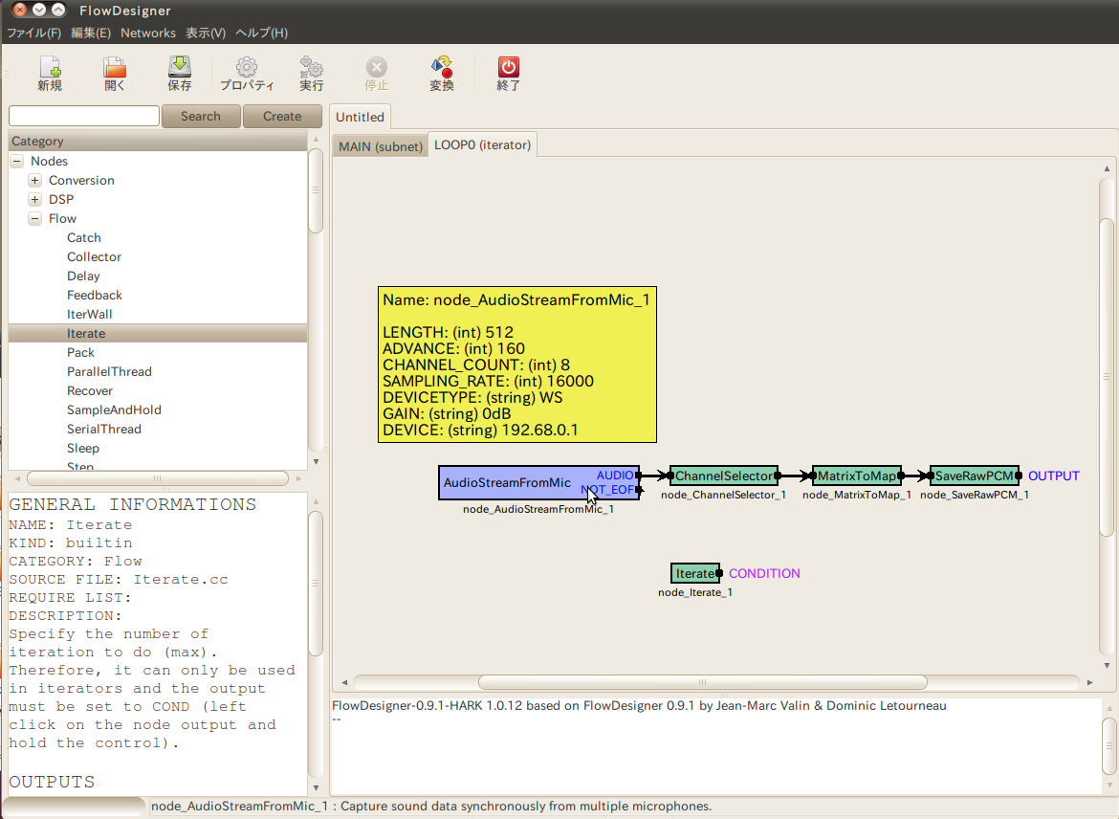Select the Iterate node in the tree
Screen dimensions: 1119x819
(x=86, y=334)
